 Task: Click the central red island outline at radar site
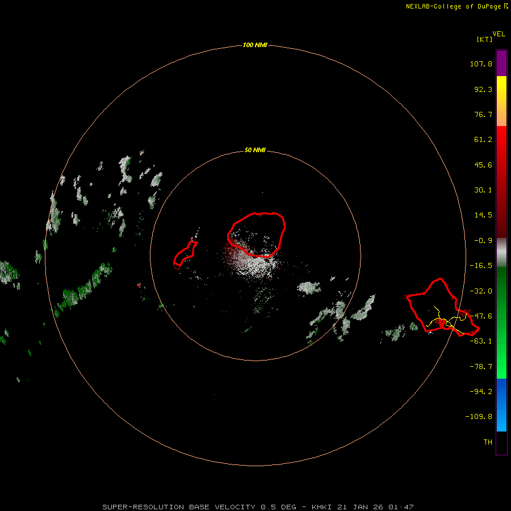click(257, 235)
